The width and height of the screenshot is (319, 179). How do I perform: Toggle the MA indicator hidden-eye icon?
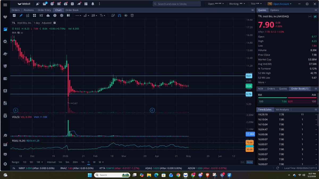(x=19, y=33)
